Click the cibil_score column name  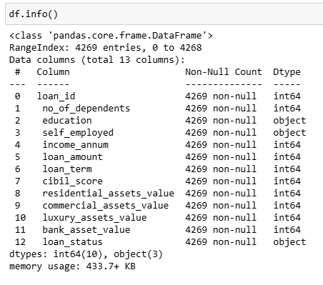72,181
